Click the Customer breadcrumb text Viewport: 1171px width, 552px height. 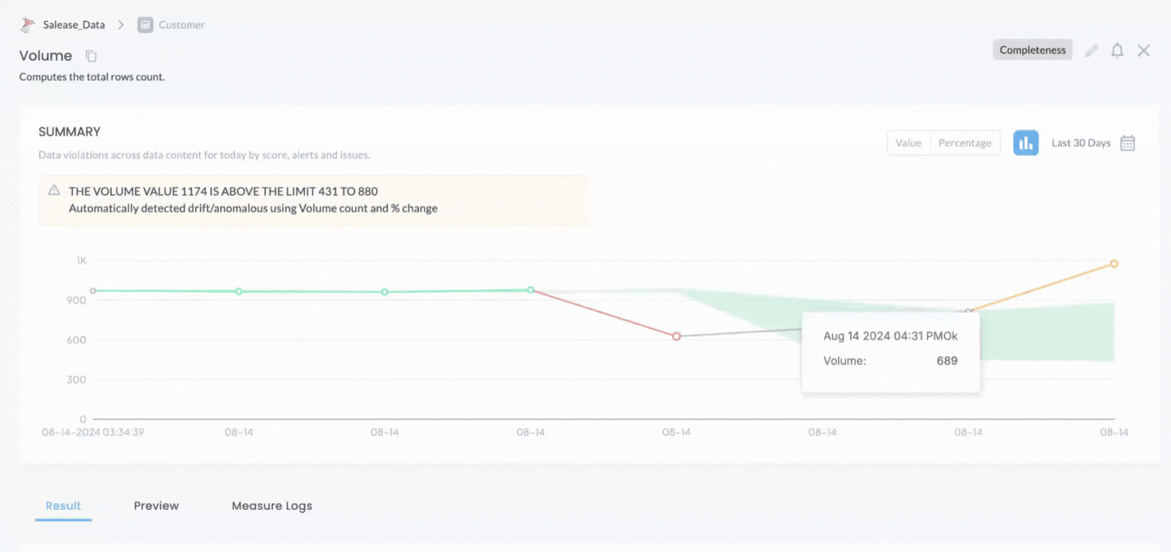pos(181,24)
